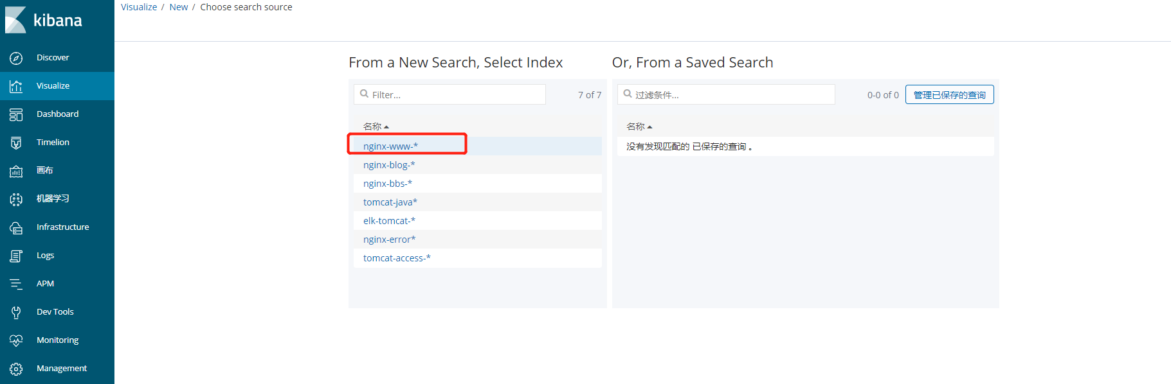Viewport: 1171px width, 384px height.
Task: Click the Dev Tools wrench icon
Action: tap(16, 312)
